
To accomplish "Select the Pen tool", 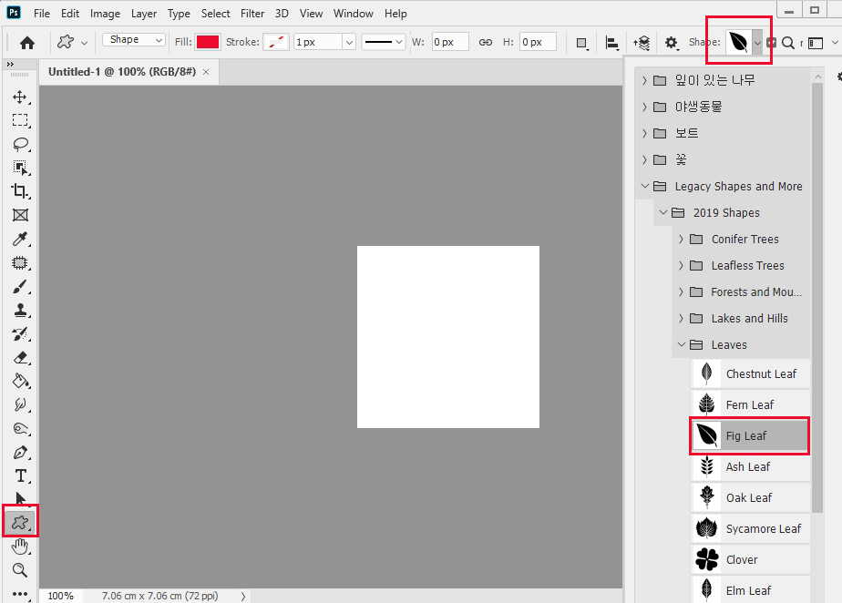I will point(20,452).
